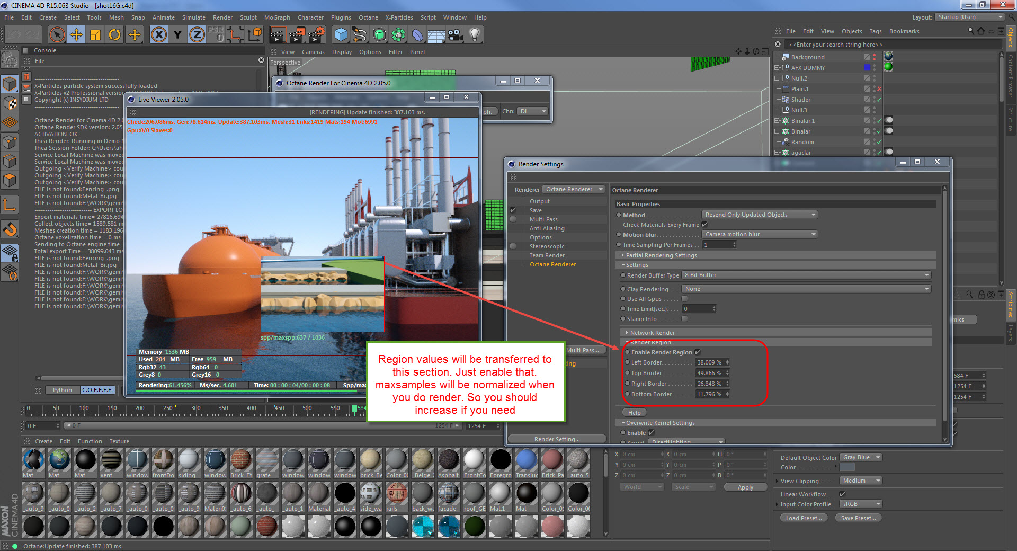Select the Live Selection tool
The height and width of the screenshot is (551, 1017).
coord(57,35)
